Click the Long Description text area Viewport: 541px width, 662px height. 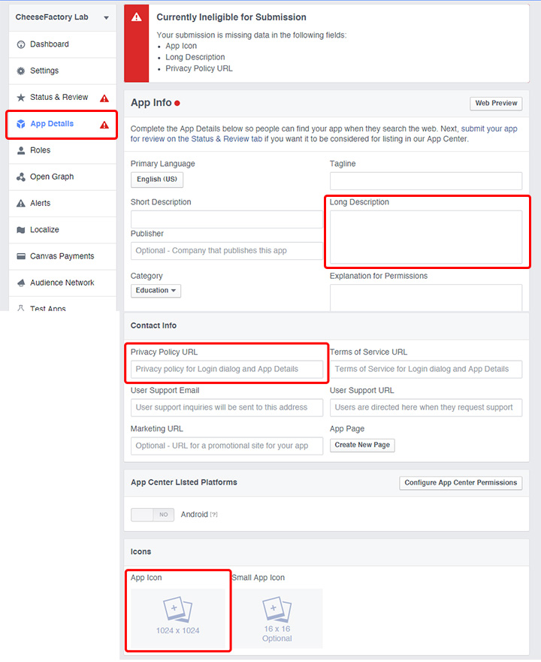[x=426, y=237]
